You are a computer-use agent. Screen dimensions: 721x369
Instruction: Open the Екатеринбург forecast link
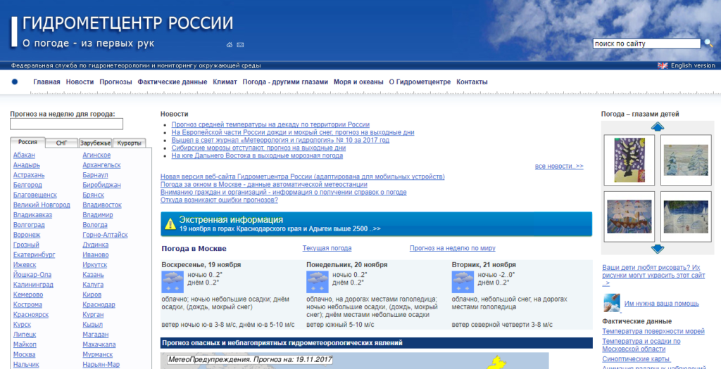34,255
